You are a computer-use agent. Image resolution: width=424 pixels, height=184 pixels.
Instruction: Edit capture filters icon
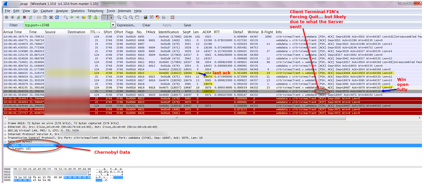(146, 17)
